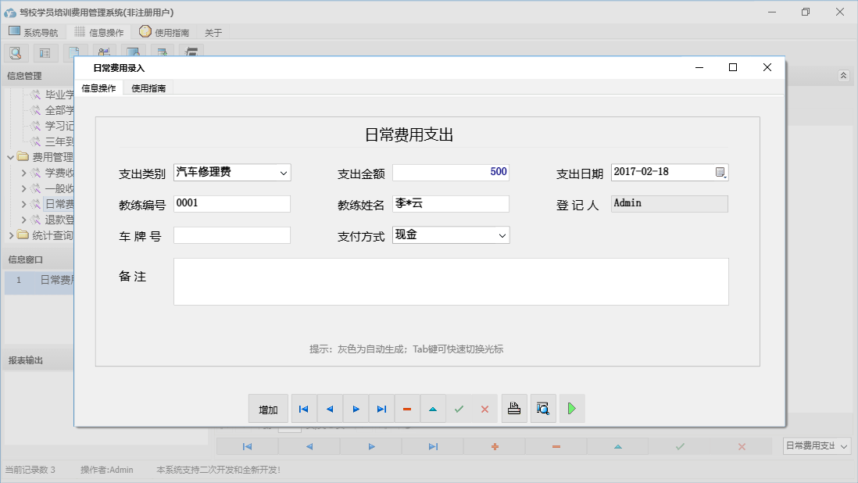Viewport: 858px width, 483px height.
Task: Click the magnifier search icon on the toolbar
Action: point(16,52)
